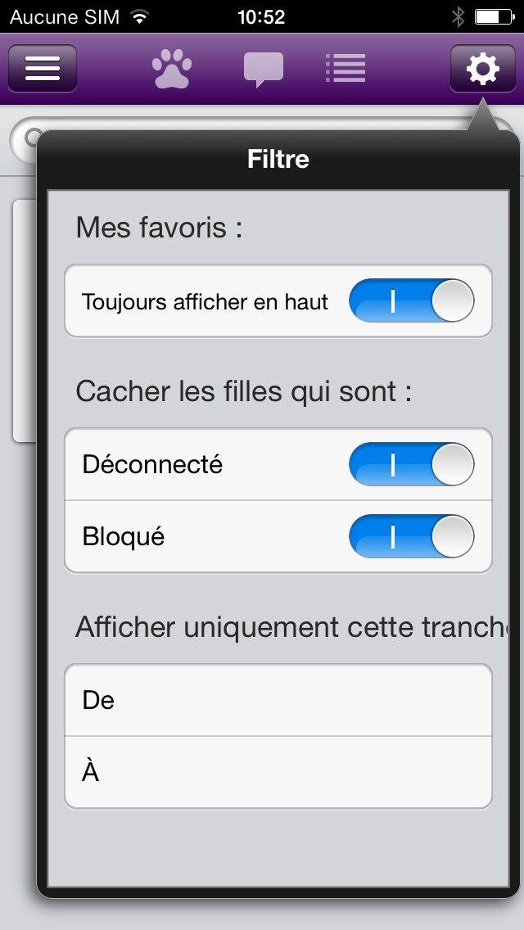Tap the Bloqué row label
Screen dimensions: 524x930
(124, 536)
